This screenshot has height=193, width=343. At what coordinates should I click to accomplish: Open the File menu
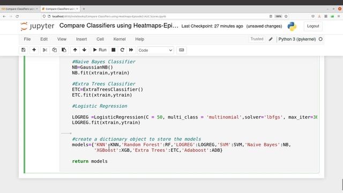click(x=27, y=39)
